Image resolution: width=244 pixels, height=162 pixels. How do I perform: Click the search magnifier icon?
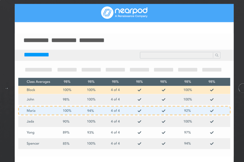217,55
